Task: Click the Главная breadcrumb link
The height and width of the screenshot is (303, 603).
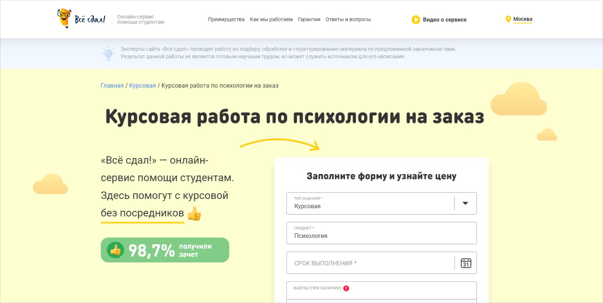Action: click(x=112, y=86)
